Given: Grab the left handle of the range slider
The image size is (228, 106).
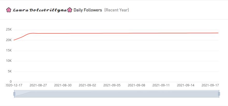Looking at the screenshot, I should (x=14, y=94).
